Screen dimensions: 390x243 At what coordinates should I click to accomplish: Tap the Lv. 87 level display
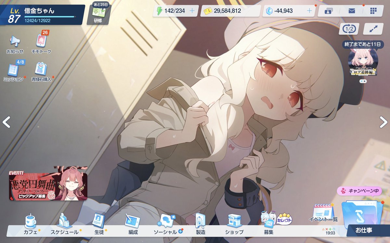tap(14, 16)
